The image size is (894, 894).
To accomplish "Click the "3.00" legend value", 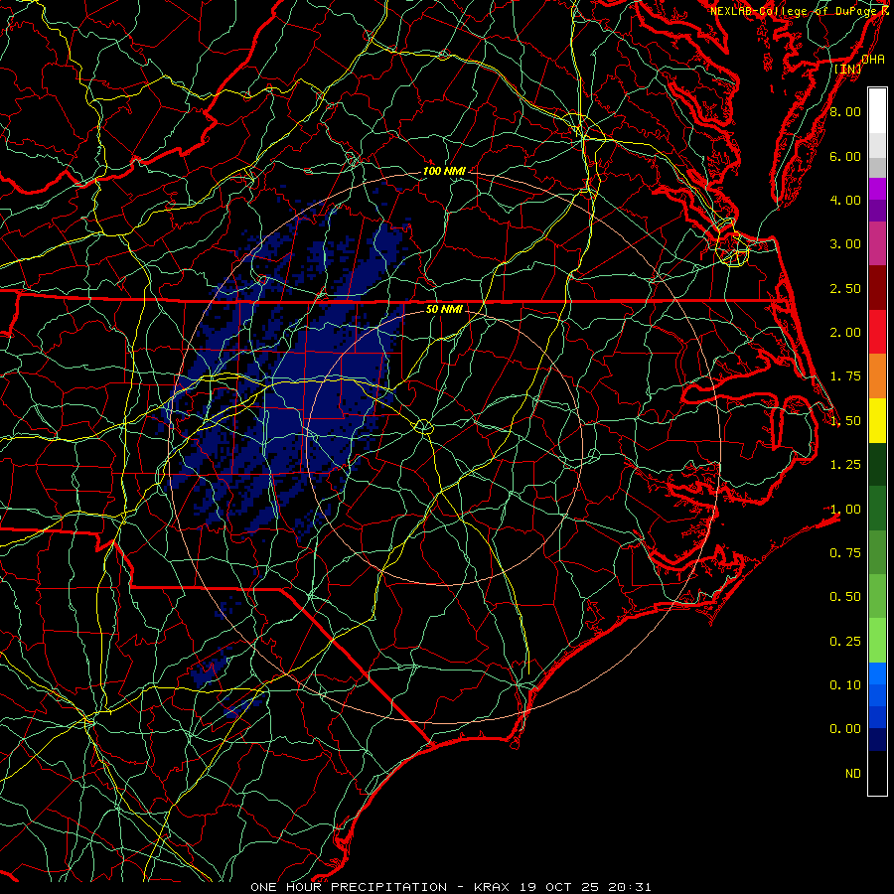I will point(845,244).
